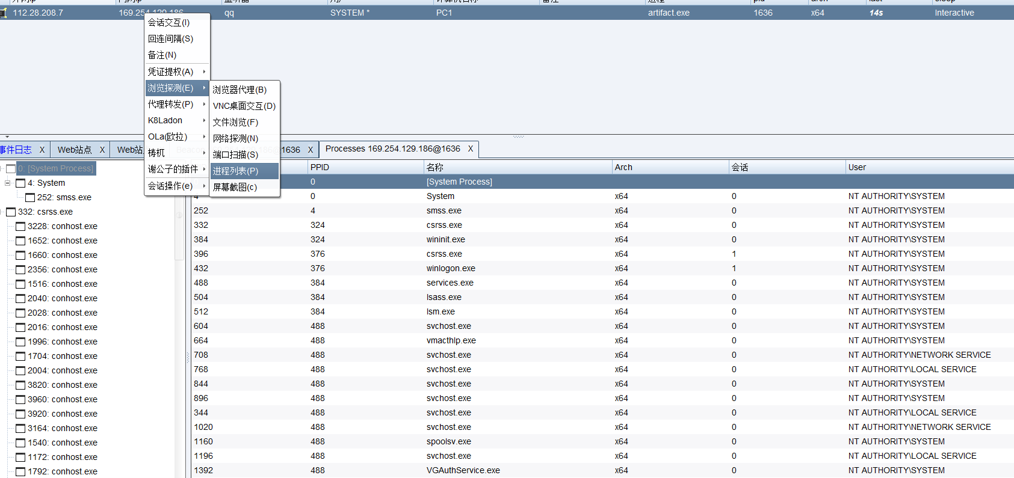
Task: Open the 凭证提权(A) submenu
Action: (x=177, y=72)
